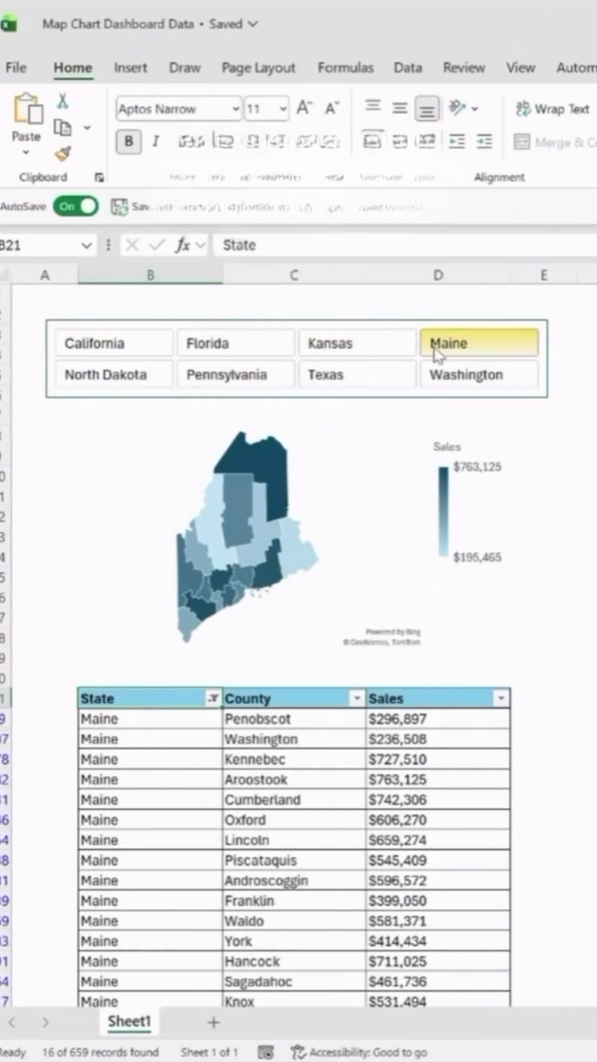This screenshot has width=597, height=1062.
Task: Click the Insert Function fx icon
Action: (182, 244)
